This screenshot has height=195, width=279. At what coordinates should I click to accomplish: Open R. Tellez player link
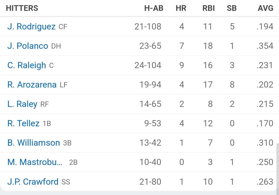pyautogui.click(x=24, y=123)
